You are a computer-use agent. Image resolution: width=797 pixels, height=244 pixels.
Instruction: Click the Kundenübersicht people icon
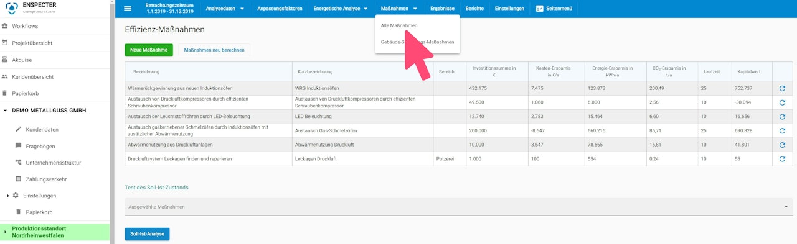[5, 76]
